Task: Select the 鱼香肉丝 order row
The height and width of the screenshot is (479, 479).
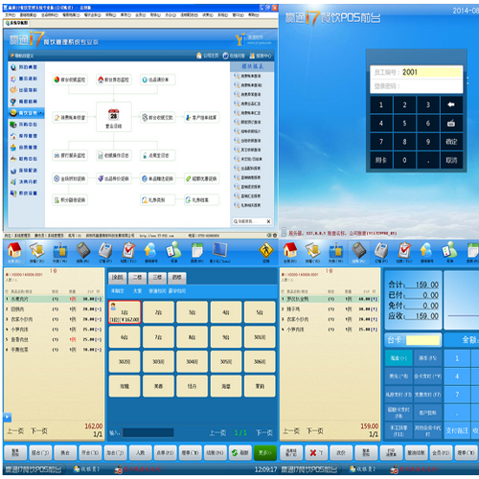Action: point(54,339)
